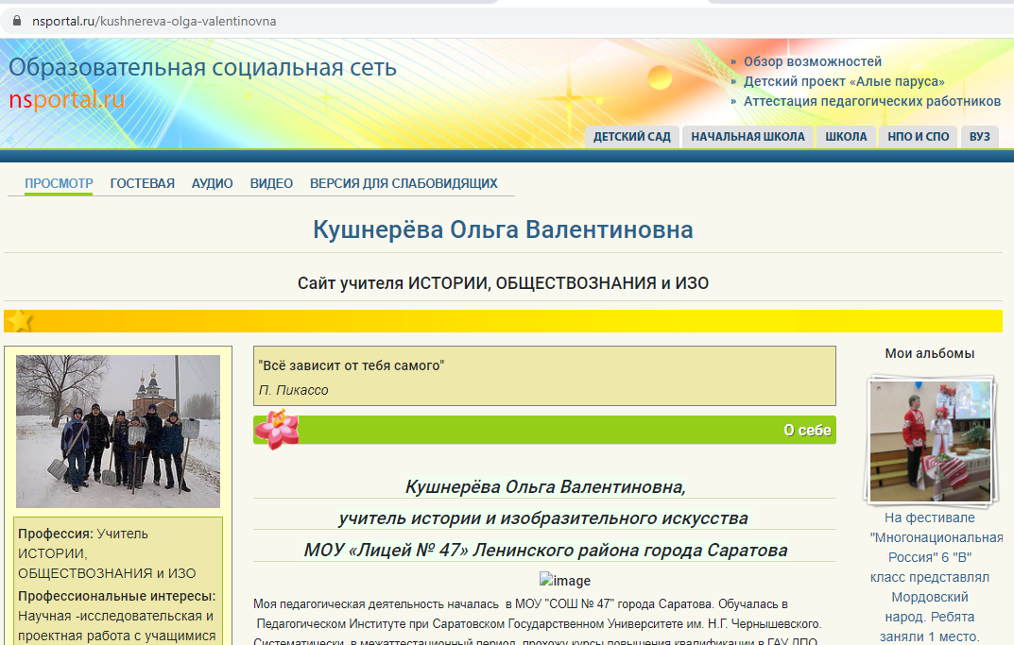Open the ПРОСМОТР tab
Image resolution: width=1014 pixels, height=645 pixels.
click(x=59, y=183)
